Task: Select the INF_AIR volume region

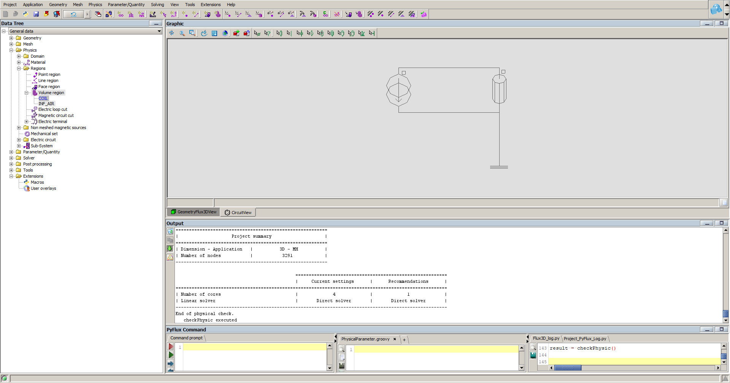Action: 46,104
